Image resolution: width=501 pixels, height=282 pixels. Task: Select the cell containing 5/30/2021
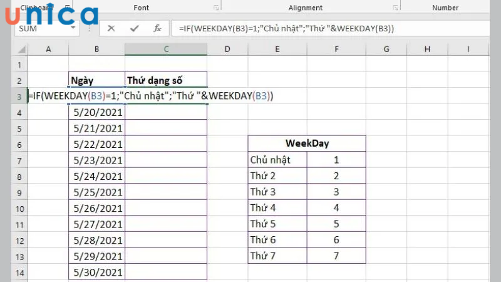coord(97,272)
